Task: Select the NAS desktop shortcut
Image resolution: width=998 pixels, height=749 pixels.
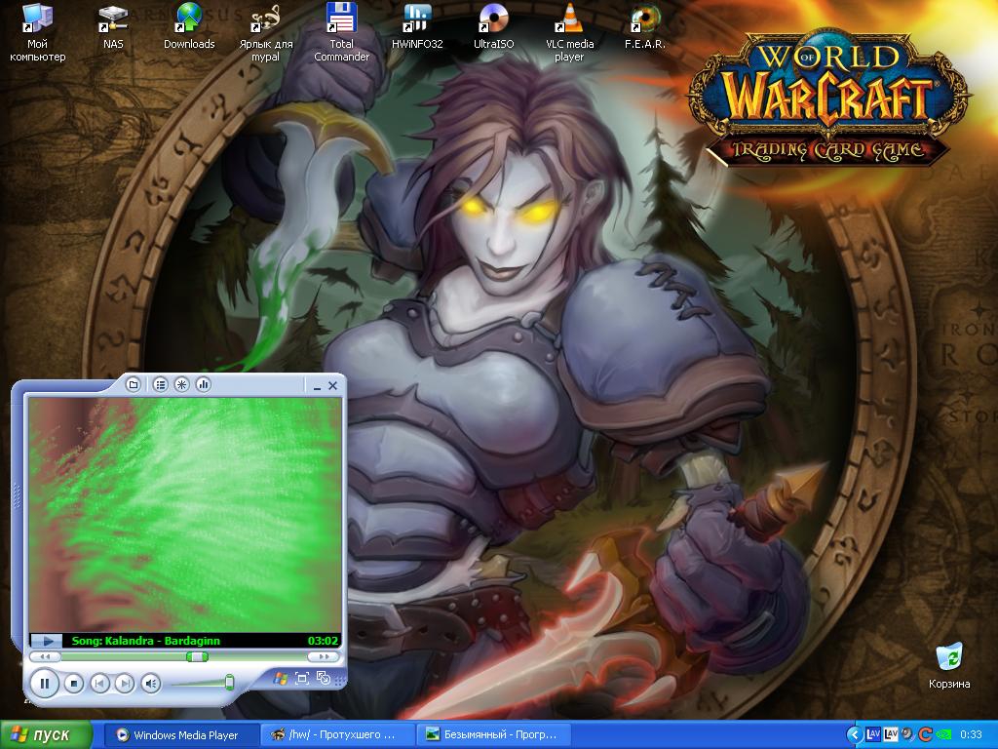Action: [113, 26]
